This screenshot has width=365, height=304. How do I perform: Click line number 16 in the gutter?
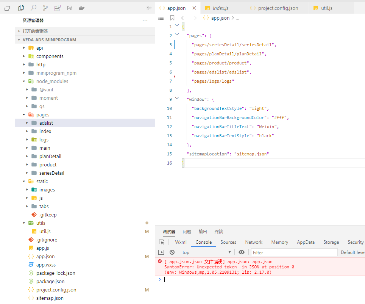[170, 163]
